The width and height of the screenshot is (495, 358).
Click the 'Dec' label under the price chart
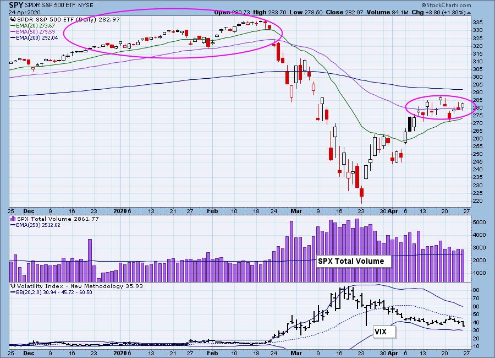(29, 211)
